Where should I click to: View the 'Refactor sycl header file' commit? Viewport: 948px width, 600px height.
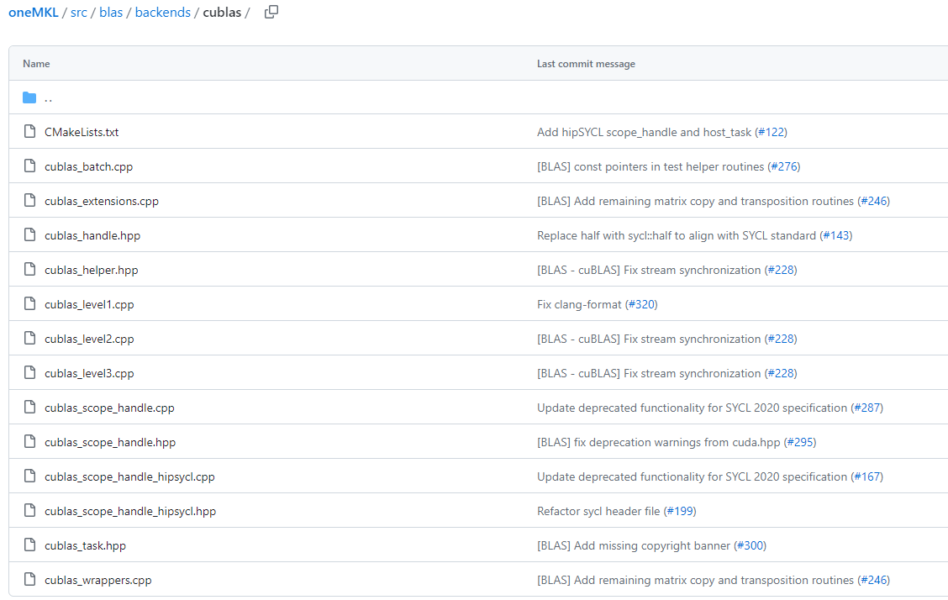[x=598, y=511]
